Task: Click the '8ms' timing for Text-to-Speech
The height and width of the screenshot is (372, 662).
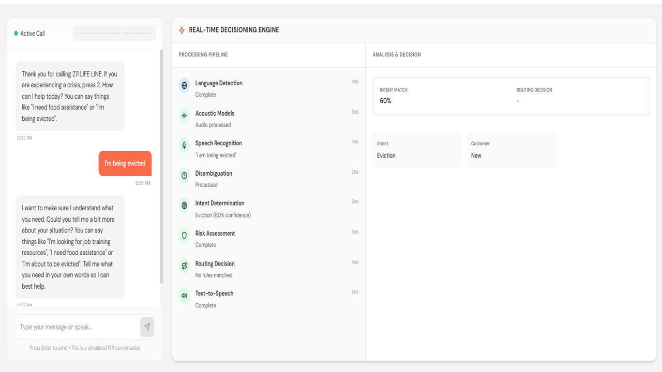Action: (355, 292)
